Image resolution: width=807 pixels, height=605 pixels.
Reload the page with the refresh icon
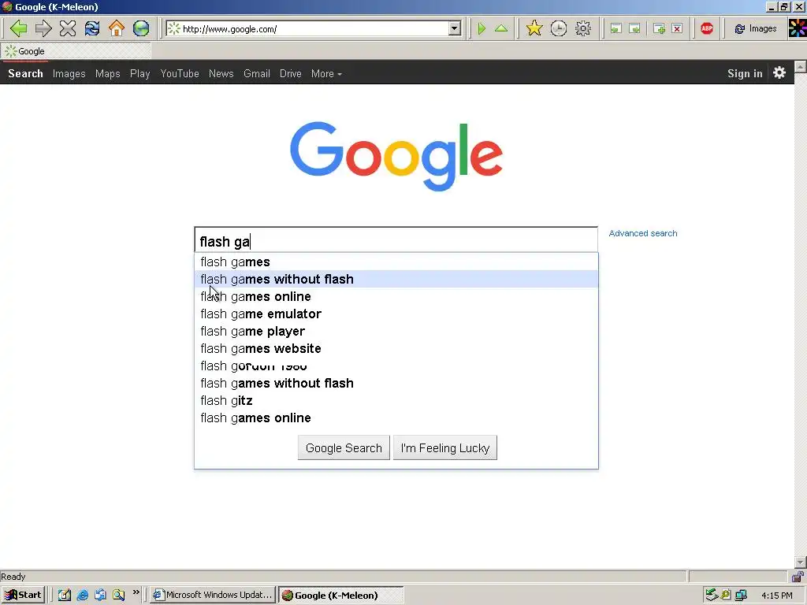pyautogui.click(x=92, y=28)
